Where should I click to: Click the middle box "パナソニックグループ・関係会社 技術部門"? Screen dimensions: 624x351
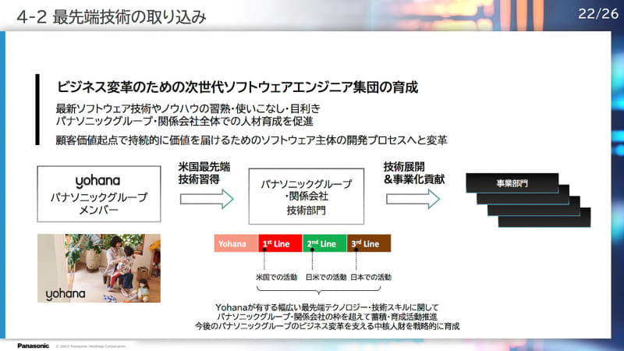pyautogui.click(x=306, y=197)
